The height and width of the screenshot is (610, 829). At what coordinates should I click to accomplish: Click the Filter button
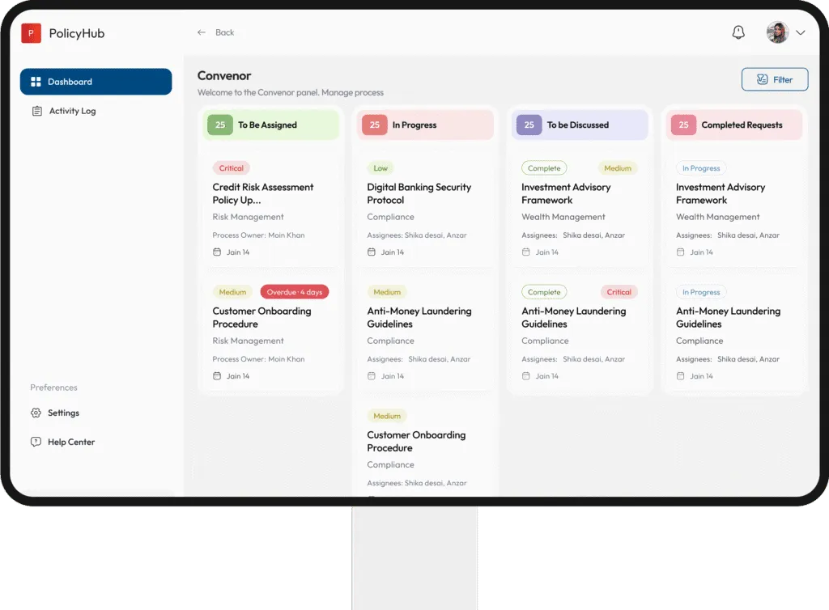775,79
